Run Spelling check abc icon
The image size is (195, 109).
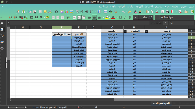pyautogui.click(x=111, y=12)
